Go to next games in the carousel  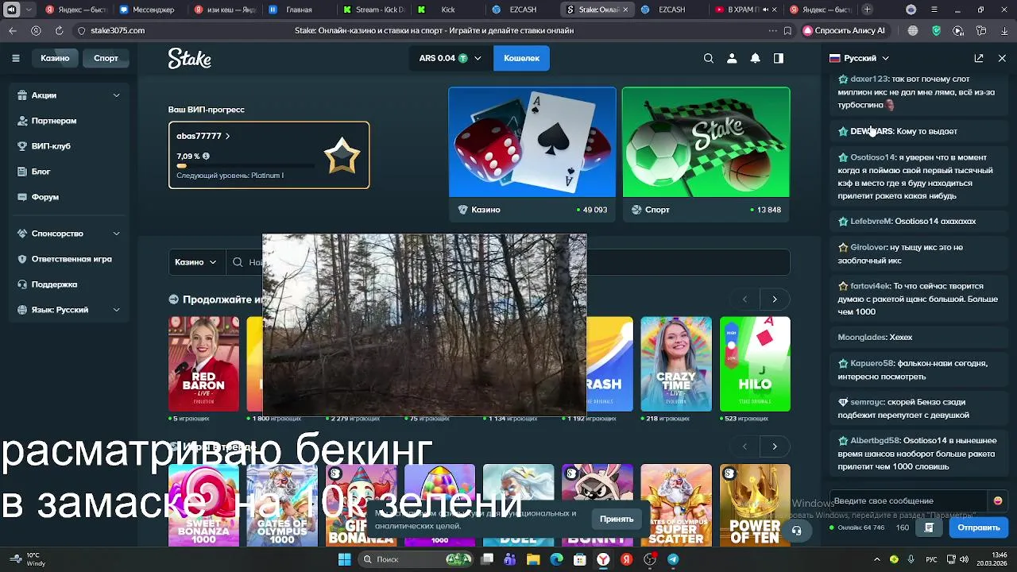click(775, 300)
